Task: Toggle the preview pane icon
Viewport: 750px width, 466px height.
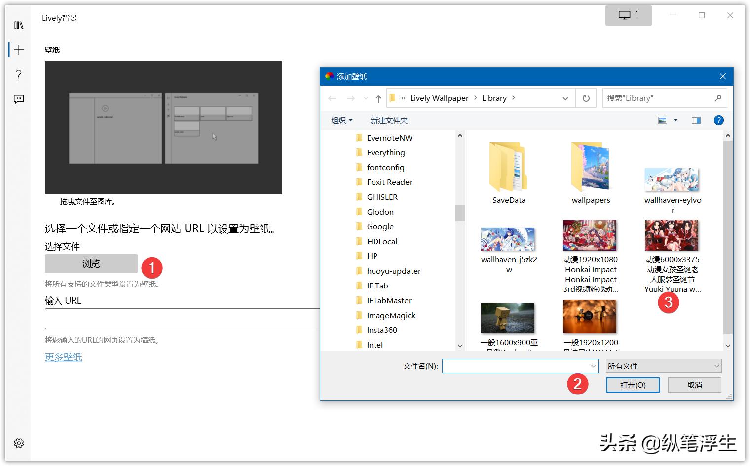Action: (x=696, y=120)
